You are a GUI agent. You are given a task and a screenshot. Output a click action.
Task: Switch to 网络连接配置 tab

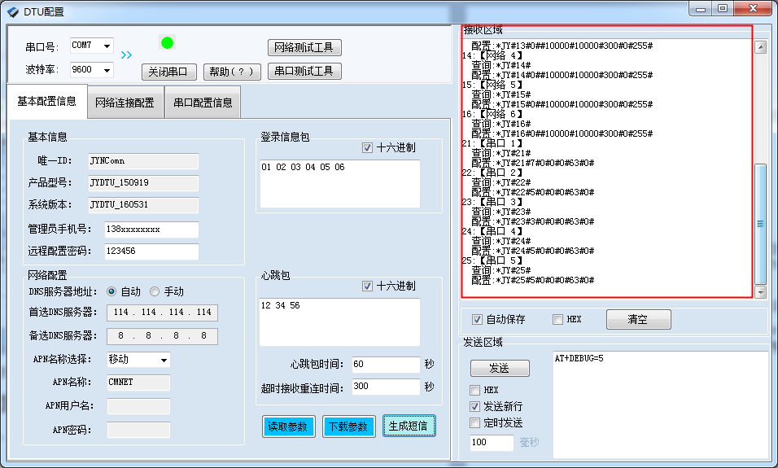point(124,103)
